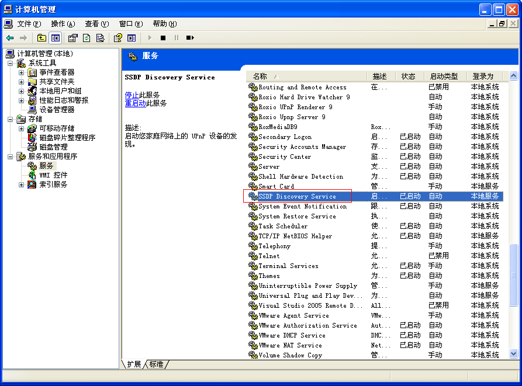Click the Forward navigation arrow
The height and width of the screenshot is (386, 522).
(x=23, y=37)
